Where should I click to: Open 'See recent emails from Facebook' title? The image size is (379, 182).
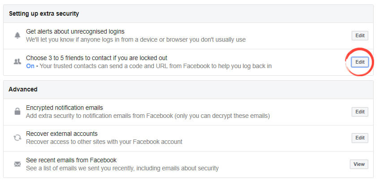point(71,160)
